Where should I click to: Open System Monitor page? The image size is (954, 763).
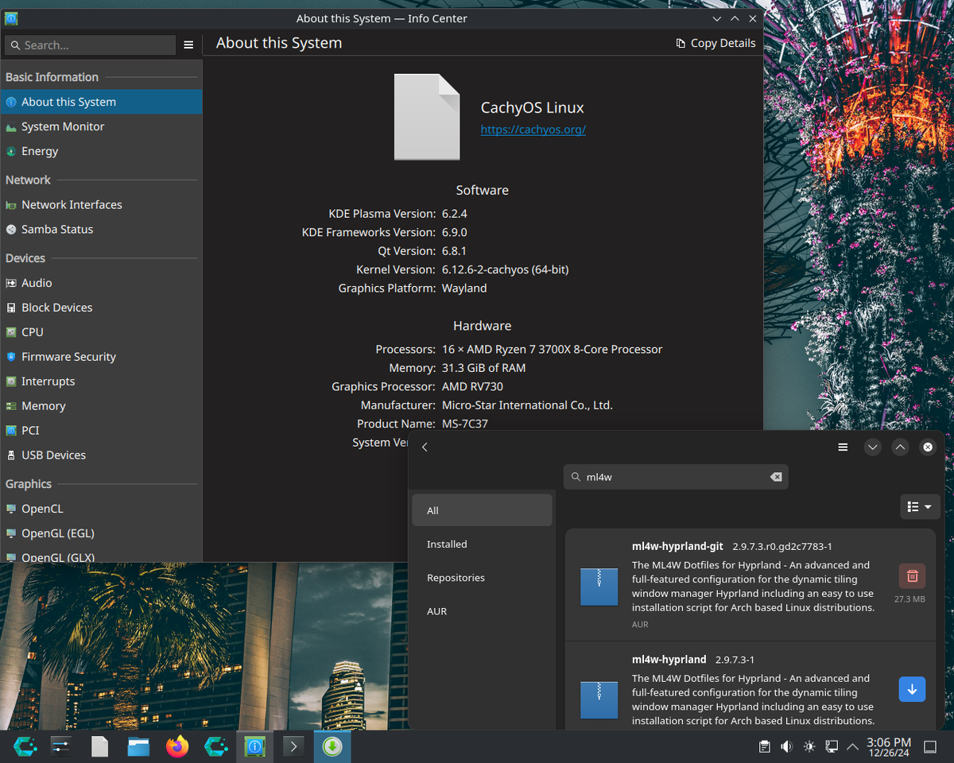coord(101,126)
